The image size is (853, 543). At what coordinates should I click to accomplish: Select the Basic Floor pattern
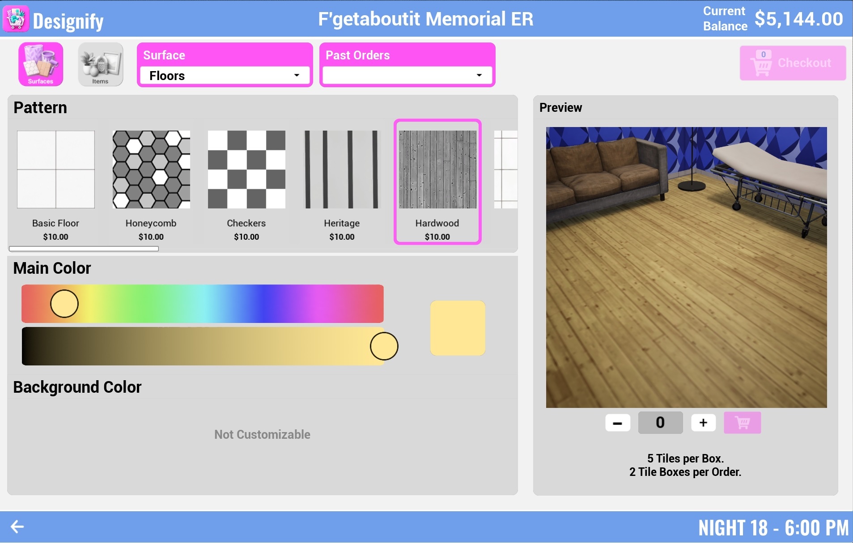[x=56, y=183]
